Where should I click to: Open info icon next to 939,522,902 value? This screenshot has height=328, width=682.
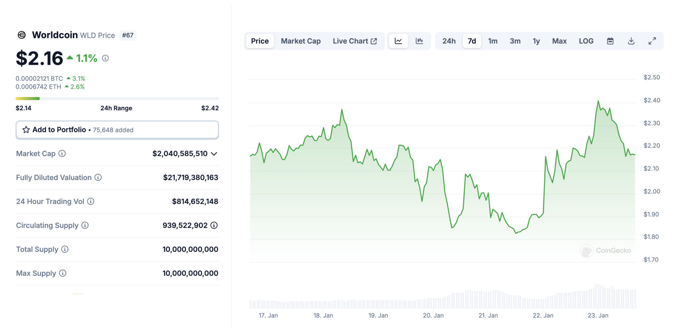coord(214,225)
